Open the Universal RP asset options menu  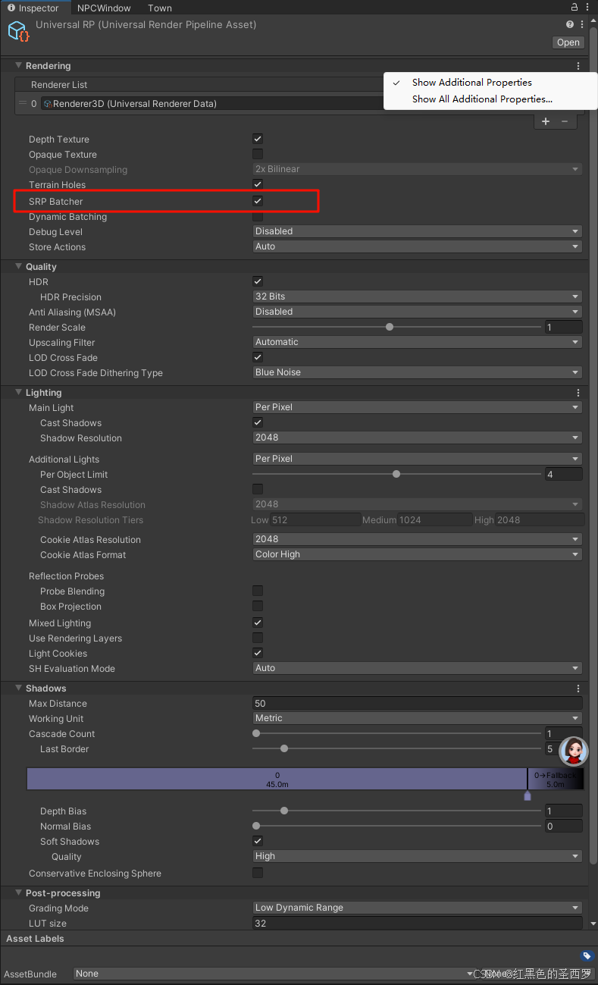pyautogui.click(x=582, y=24)
